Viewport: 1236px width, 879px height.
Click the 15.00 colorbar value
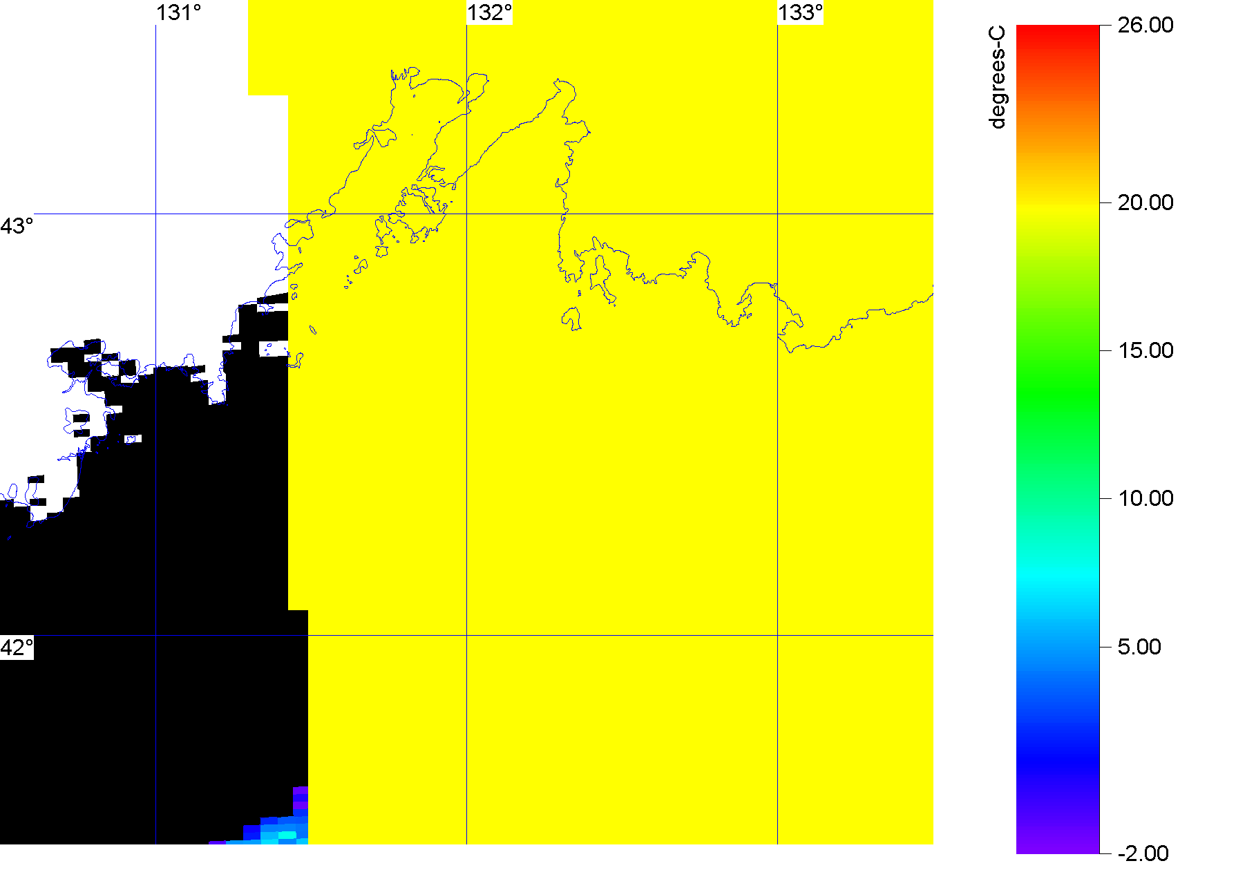pos(1145,350)
